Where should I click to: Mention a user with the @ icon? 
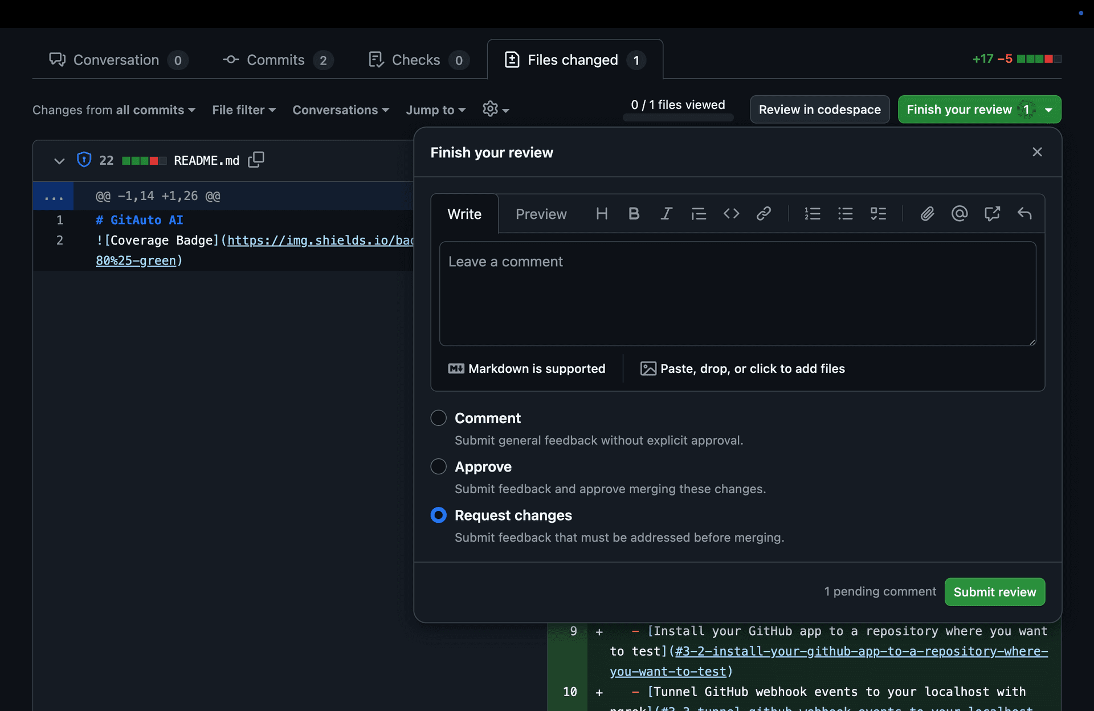tap(960, 214)
